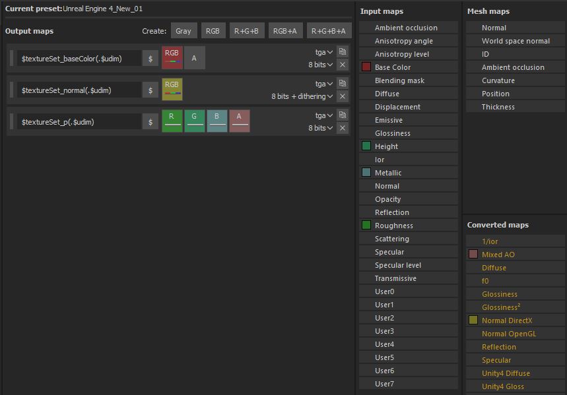The height and width of the screenshot is (395, 567).
Task: Select Thickness mesh map
Action: (x=516, y=107)
